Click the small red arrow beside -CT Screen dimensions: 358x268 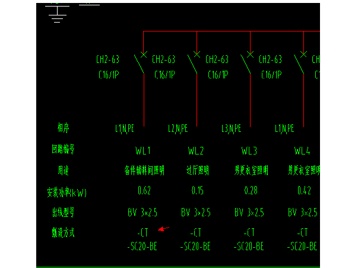click(x=164, y=228)
